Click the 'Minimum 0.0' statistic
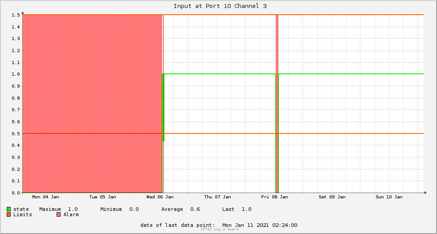 coord(119,209)
